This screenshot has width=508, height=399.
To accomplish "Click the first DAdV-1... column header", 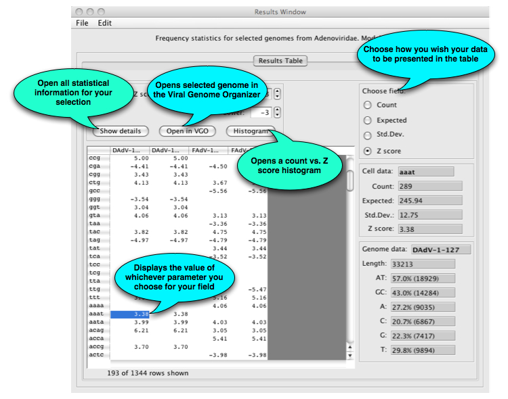I will [129, 151].
